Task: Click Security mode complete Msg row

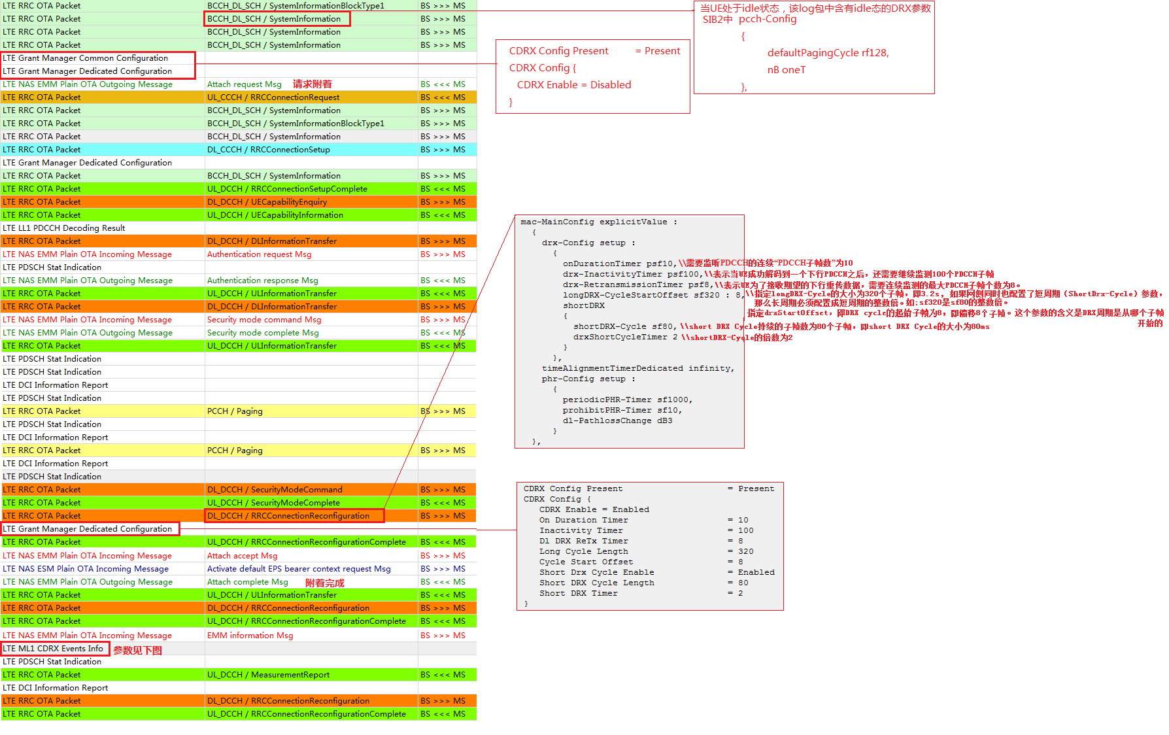Action: 239,333
